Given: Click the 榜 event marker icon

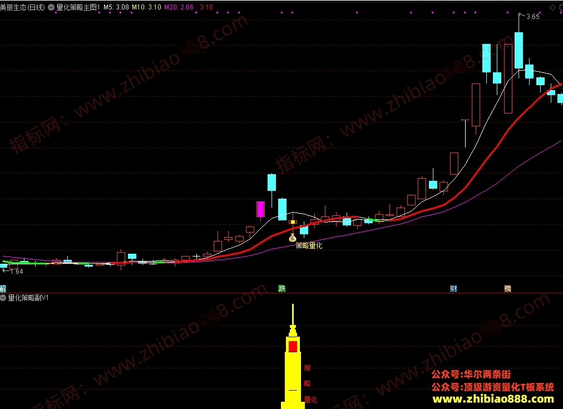Looking at the screenshot, I should pyautogui.click(x=508, y=288).
